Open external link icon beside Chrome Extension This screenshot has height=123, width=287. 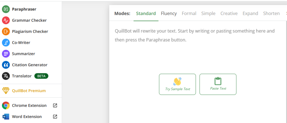point(55,105)
